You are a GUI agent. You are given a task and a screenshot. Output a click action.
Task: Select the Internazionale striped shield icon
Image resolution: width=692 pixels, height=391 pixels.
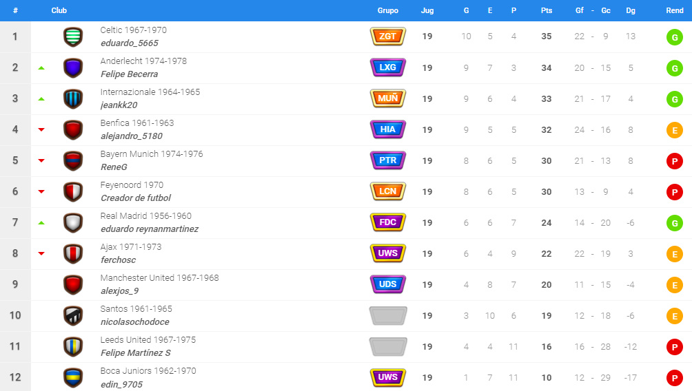[x=73, y=98]
